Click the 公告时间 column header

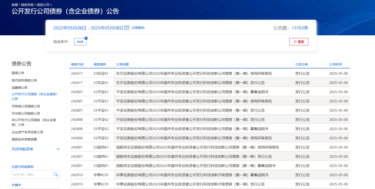click(x=335, y=64)
